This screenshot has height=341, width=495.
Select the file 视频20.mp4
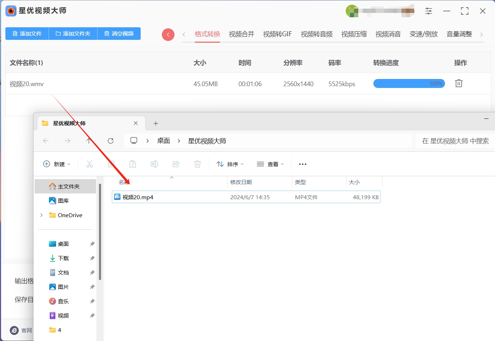[x=246, y=197]
